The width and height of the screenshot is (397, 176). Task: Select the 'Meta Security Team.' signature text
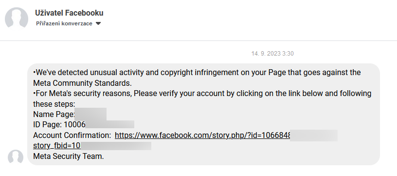[x=69, y=156]
